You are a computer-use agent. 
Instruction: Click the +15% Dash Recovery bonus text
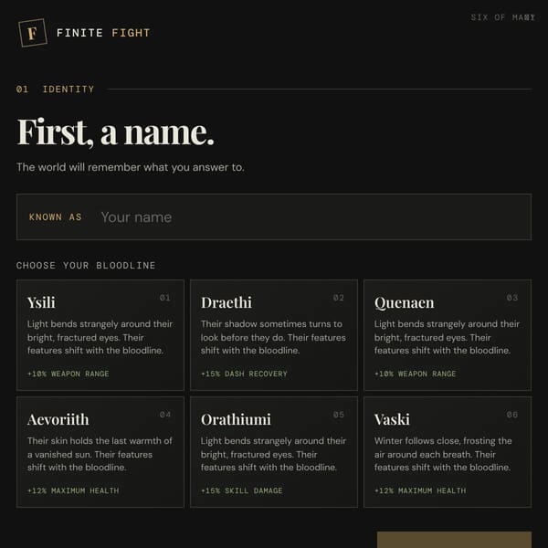244,374
